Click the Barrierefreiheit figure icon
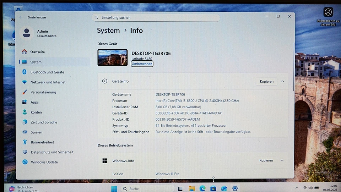341x192 pixels. tap(25, 142)
